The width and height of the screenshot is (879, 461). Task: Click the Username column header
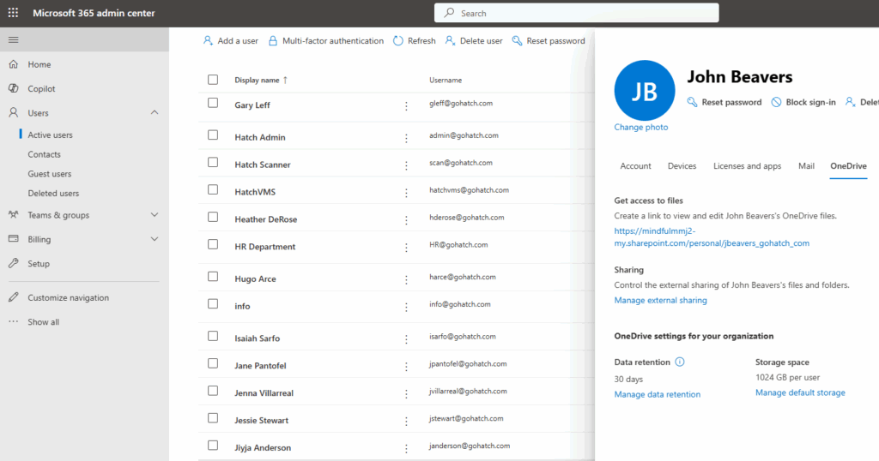tap(446, 80)
